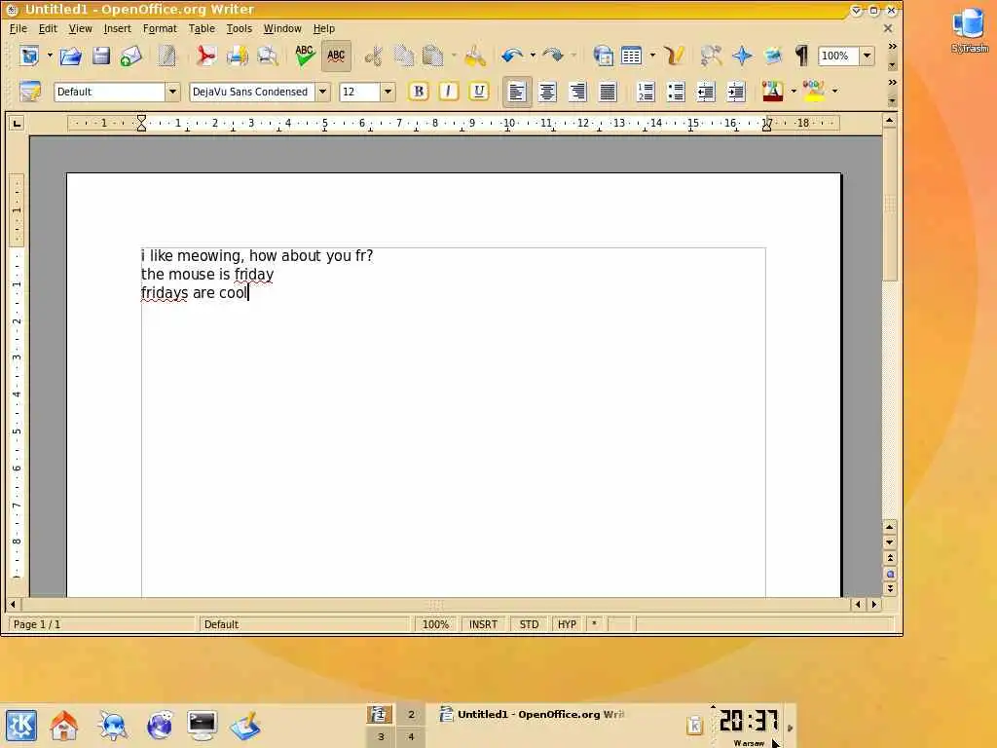Set Justified alignment
Viewport: 997px width, 748px height.
click(x=608, y=93)
